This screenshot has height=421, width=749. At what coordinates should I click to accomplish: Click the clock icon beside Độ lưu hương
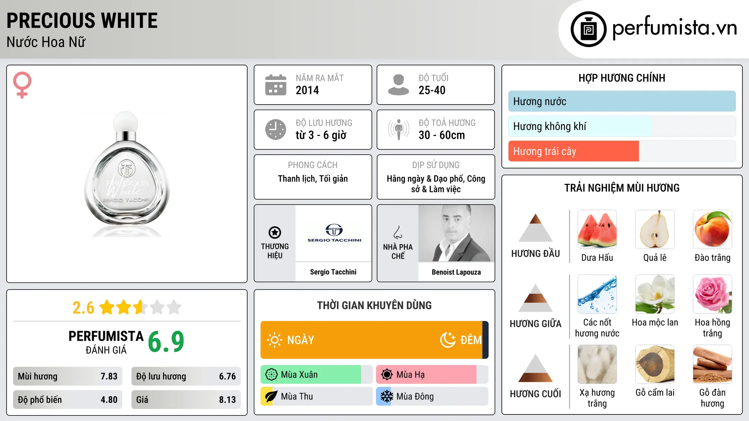tap(276, 129)
